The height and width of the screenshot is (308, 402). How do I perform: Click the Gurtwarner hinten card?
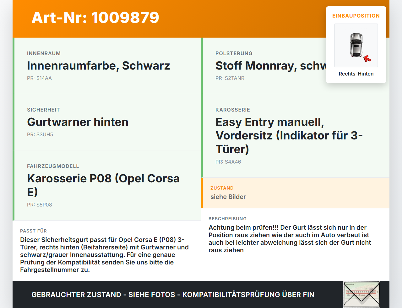(x=78, y=122)
